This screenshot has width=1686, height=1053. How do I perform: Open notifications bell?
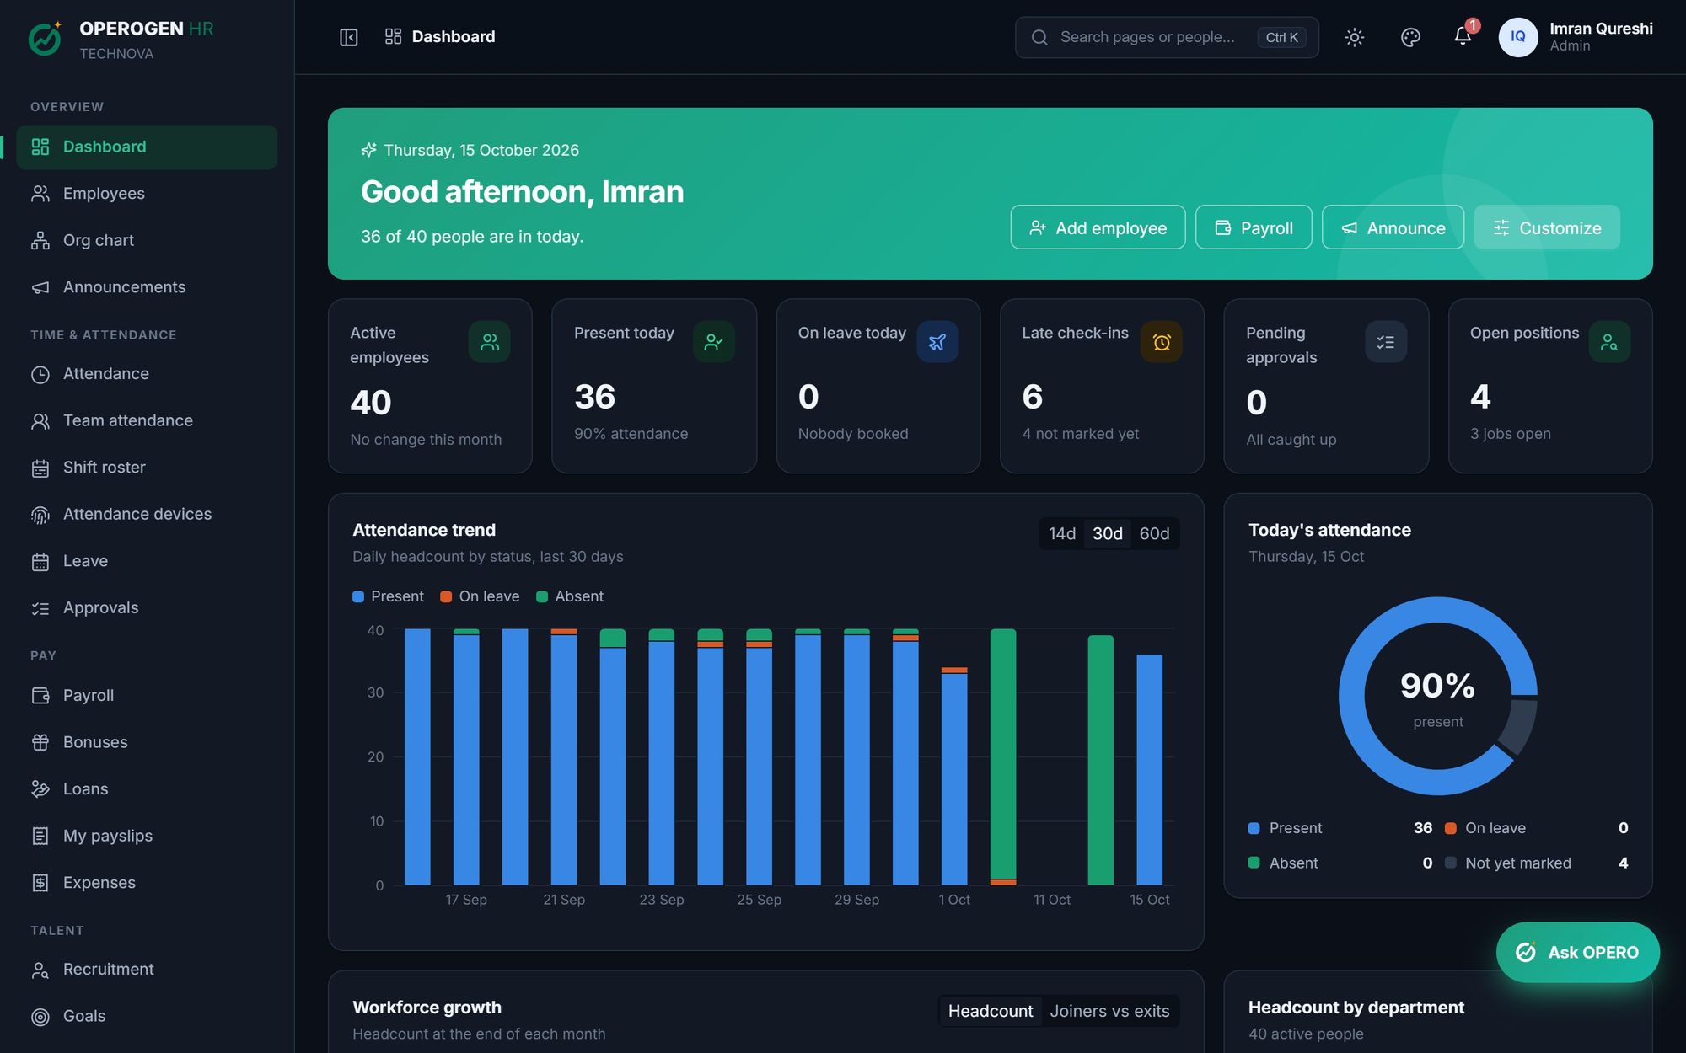[1463, 36]
